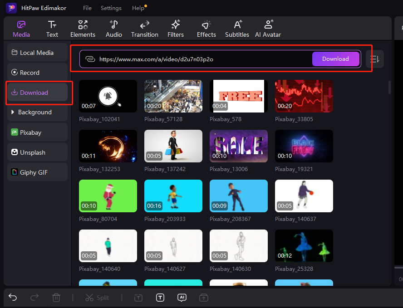Open the Elements panel

(83, 29)
